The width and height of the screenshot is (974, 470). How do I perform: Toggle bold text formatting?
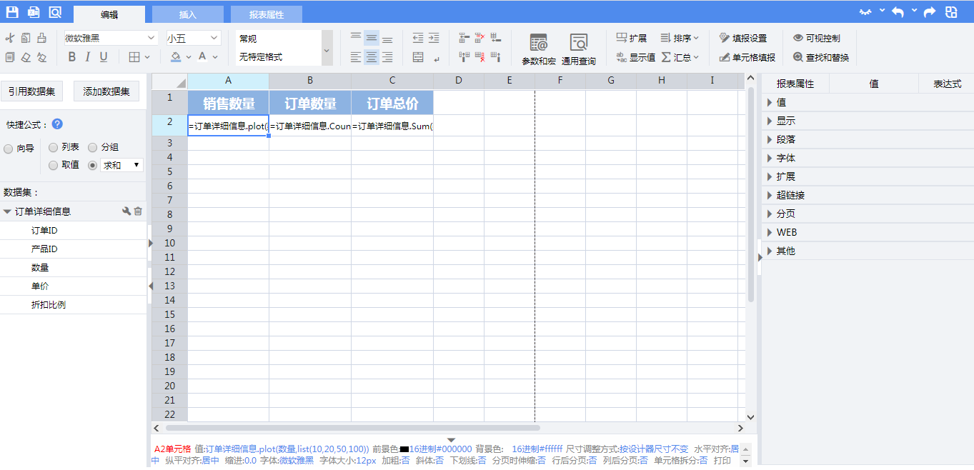(x=71, y=57)
